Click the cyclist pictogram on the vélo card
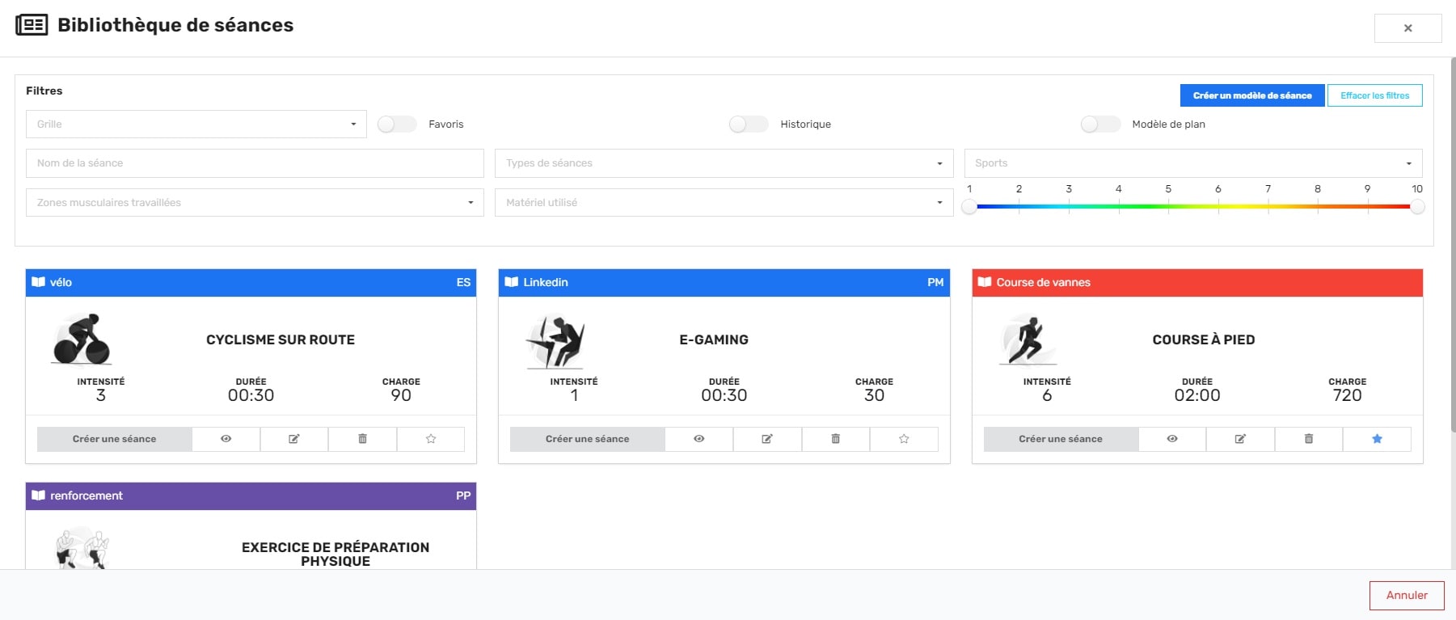 point(81,340)
